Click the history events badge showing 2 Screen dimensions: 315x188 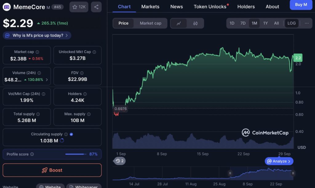(120, 161)
